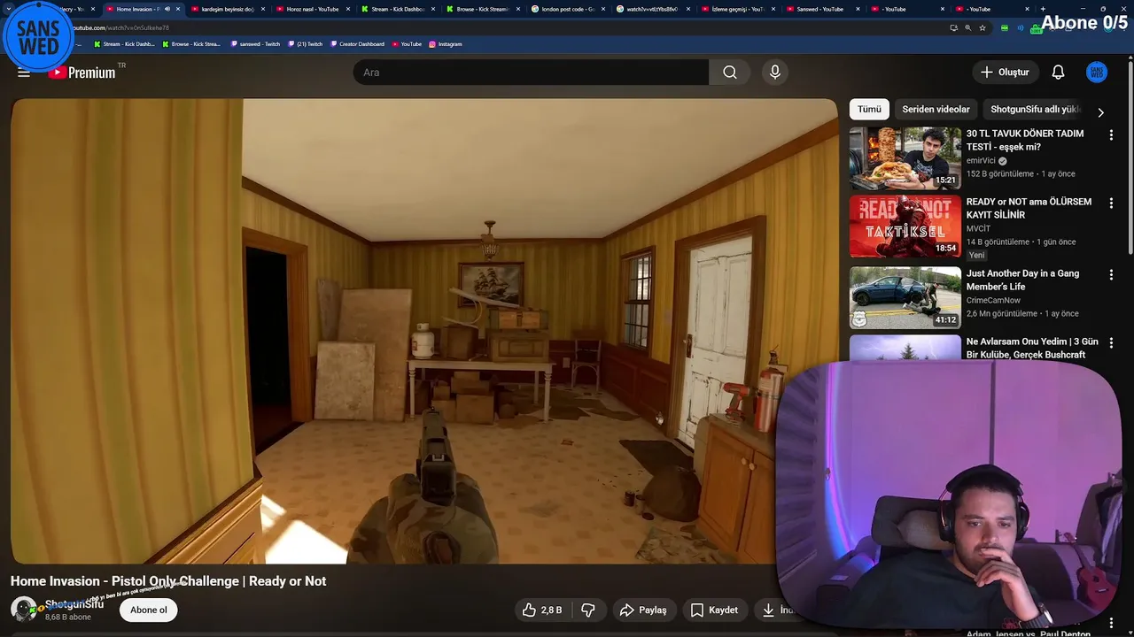1134x637 pixels.
Task: Open 30 TL Tavuk Döner video thumbnail
Action: [905, 158]
